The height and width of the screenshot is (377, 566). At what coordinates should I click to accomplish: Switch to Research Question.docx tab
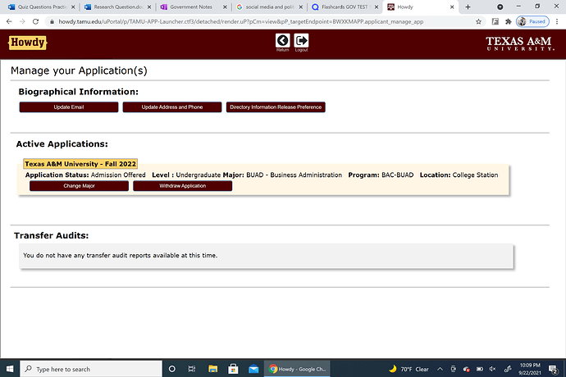tap(117, 7)
